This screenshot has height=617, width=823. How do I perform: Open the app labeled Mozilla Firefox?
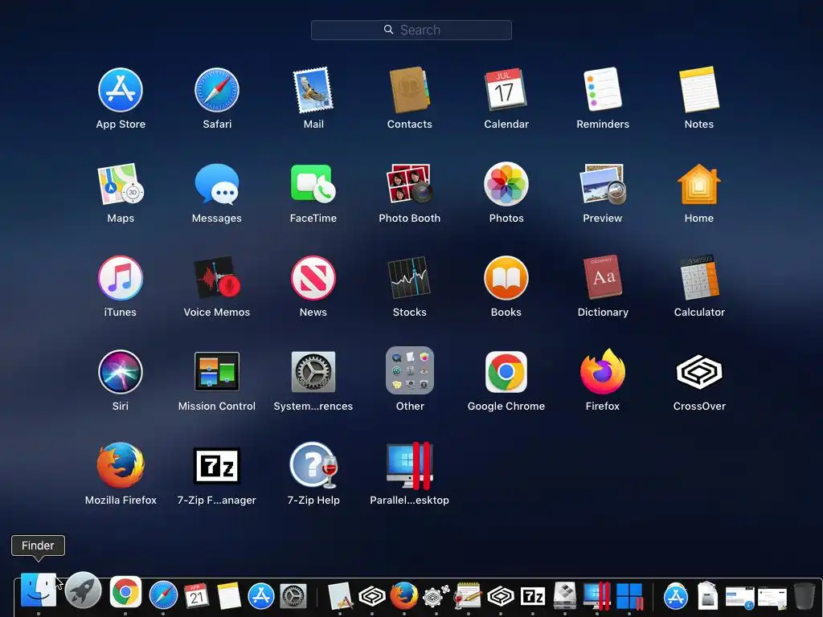tap(121, 466)
